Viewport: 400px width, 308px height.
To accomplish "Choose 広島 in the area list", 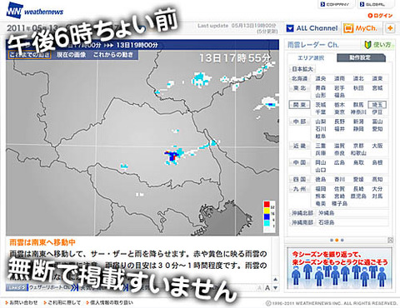I will [x=339, y=162].
